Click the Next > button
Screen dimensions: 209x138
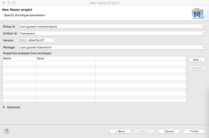(144, 131)
